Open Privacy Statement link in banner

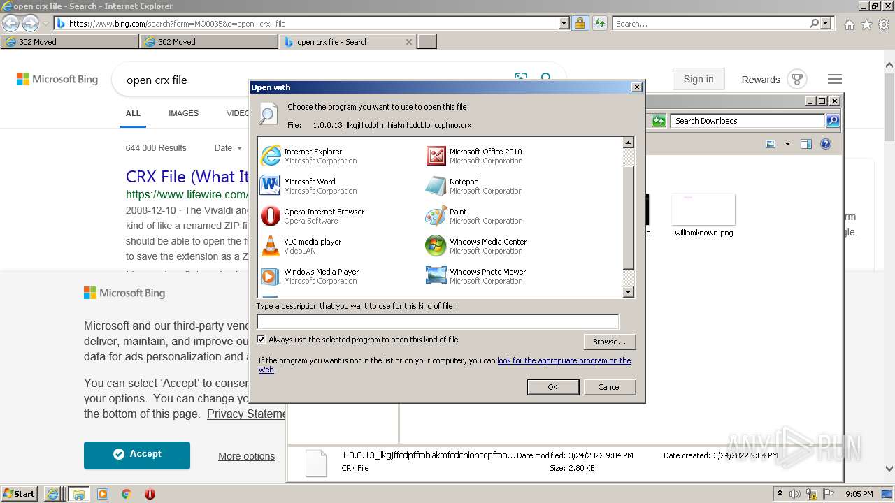click(246, 414)
